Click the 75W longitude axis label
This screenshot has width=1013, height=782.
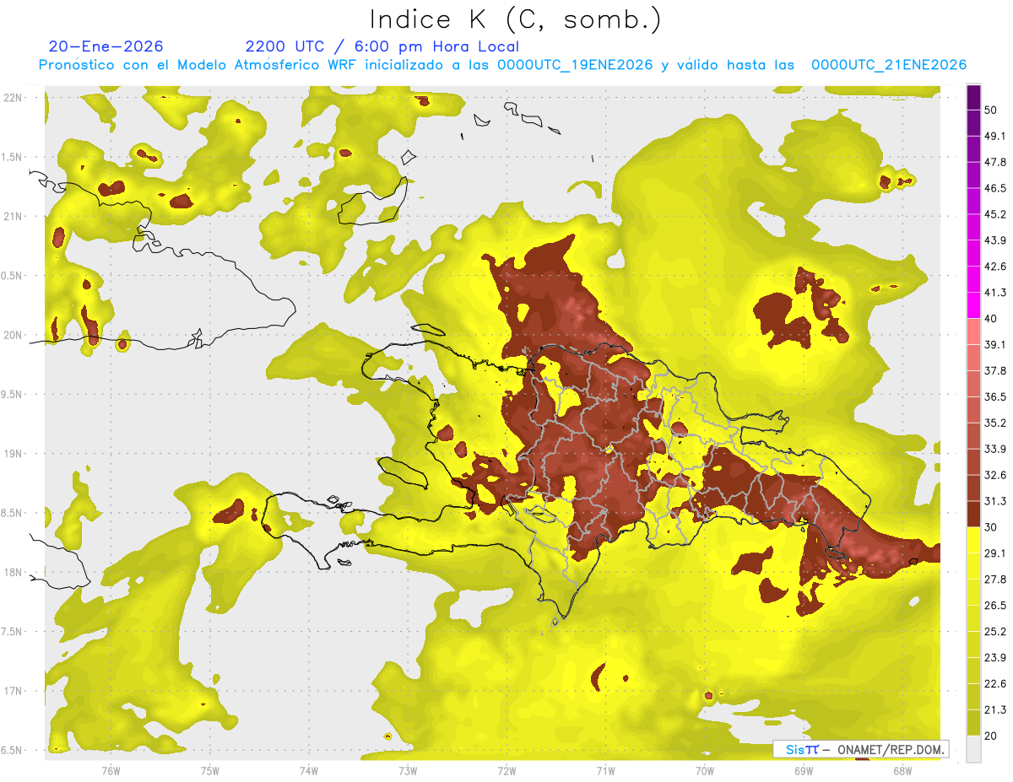point(209,770)
